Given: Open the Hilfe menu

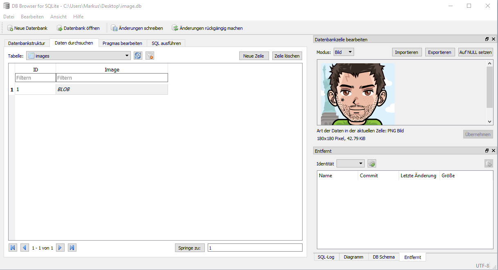Looking at the screenshot, I should [x=78, y=17].
